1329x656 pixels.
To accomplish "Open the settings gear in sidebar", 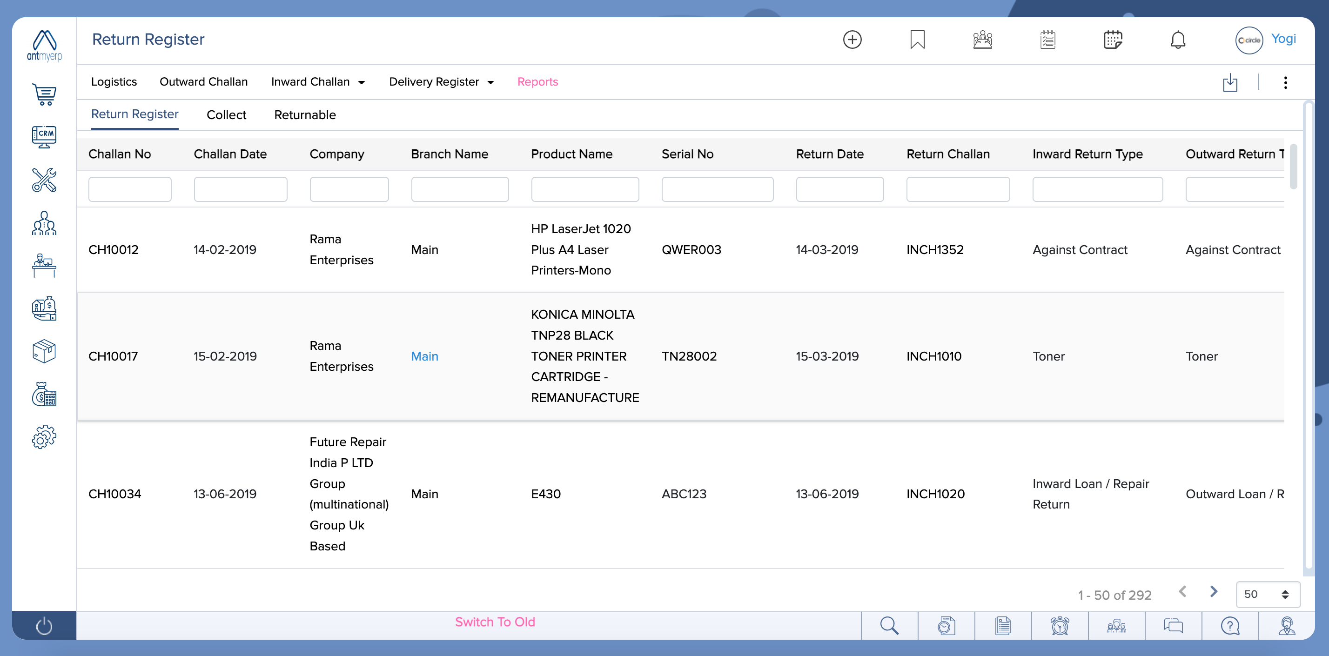I will (44, 437).
